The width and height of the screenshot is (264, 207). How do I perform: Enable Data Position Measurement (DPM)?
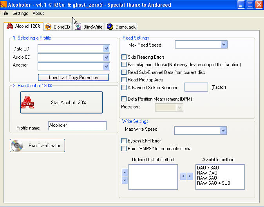tap(124, 99)
